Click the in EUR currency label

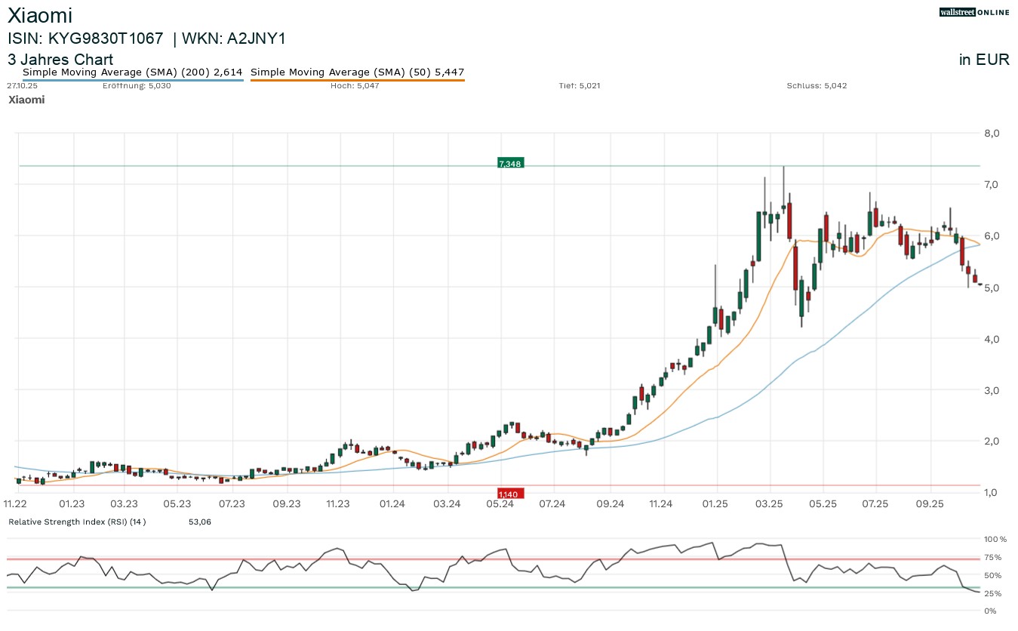pos(983,60)
